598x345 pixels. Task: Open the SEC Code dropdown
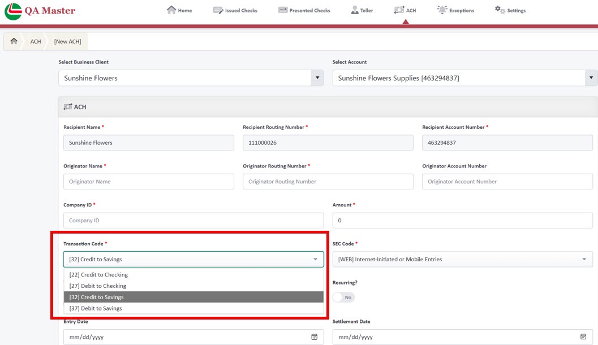click(x=462, y=259)
